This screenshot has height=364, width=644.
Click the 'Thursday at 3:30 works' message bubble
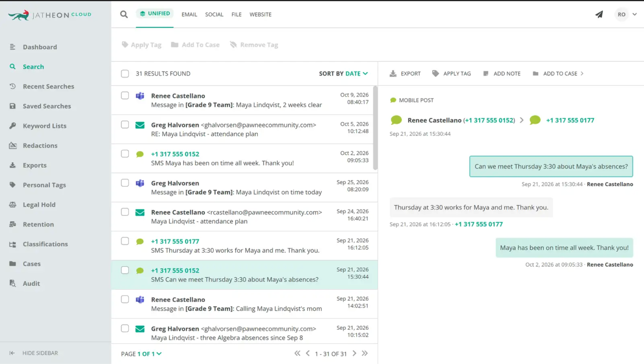471,207
